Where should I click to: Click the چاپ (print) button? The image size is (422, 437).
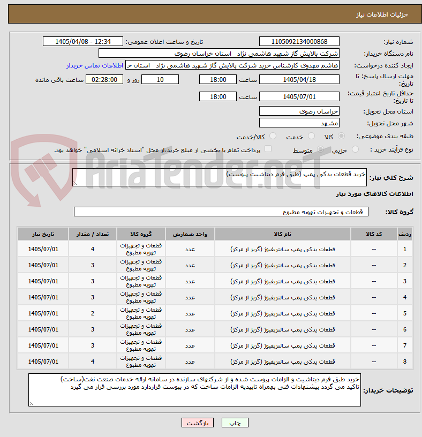235,423
